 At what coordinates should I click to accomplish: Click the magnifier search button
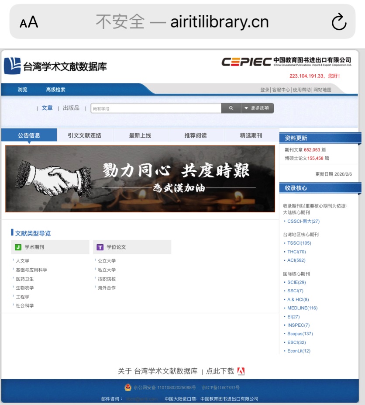tap(231, 108)
